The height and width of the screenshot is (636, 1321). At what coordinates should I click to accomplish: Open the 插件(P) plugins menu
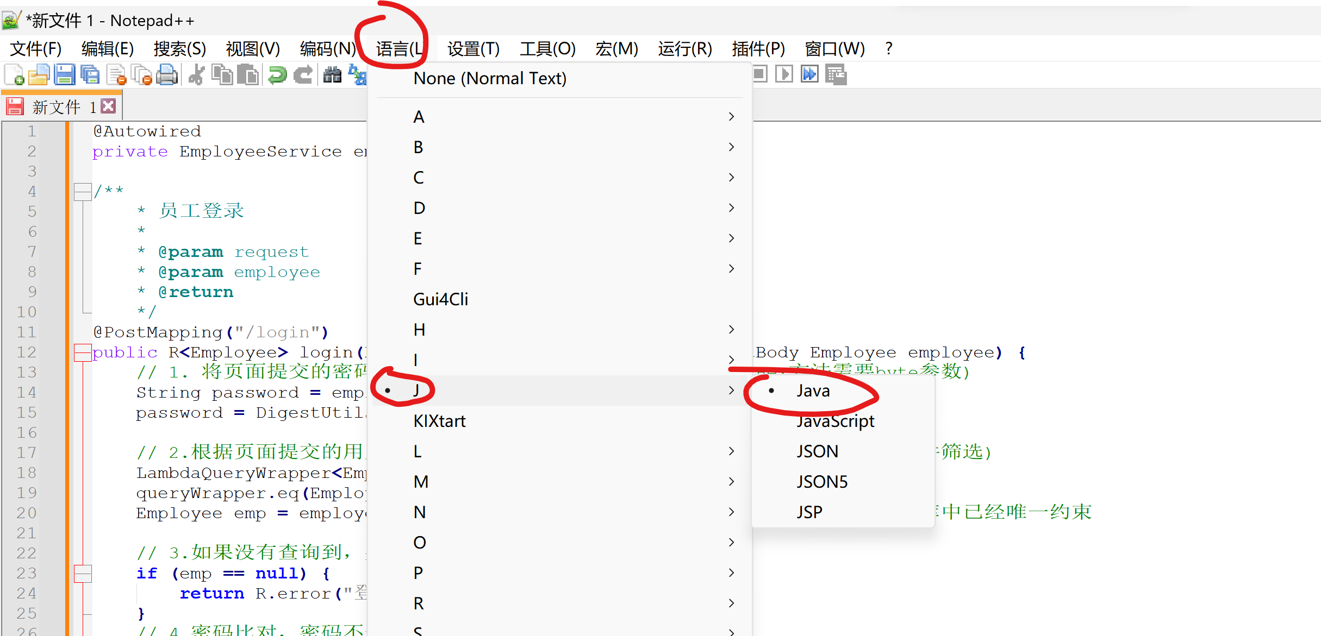click(x=758, y=49)
